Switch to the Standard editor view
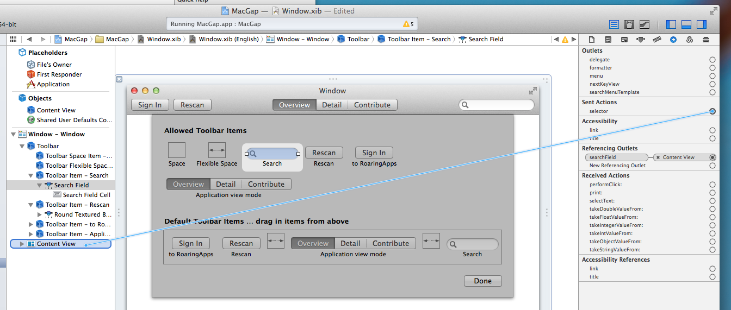This screenshot has height=310, width=731. coord(614,24)
